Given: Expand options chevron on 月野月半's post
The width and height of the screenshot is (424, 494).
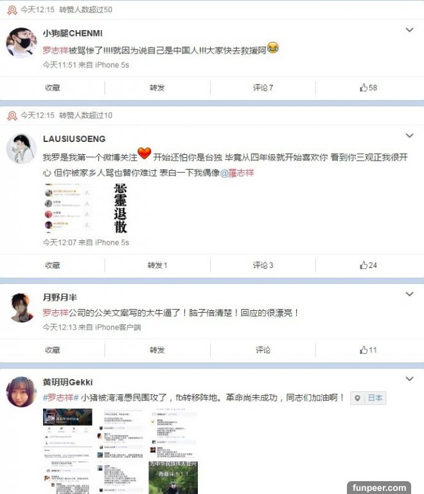Looking at the screenshot, I should [409, 294].
